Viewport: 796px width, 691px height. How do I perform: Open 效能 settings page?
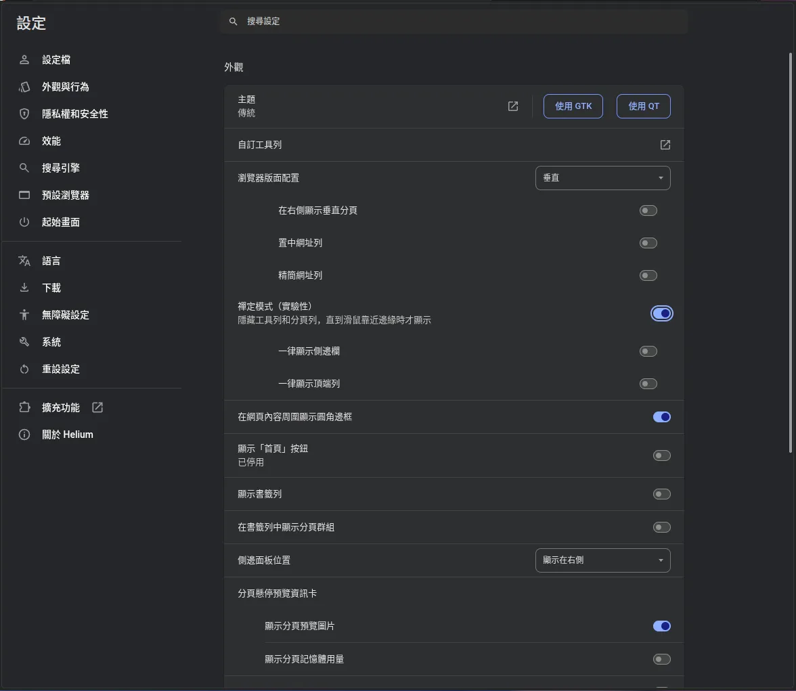coord(51,141)
